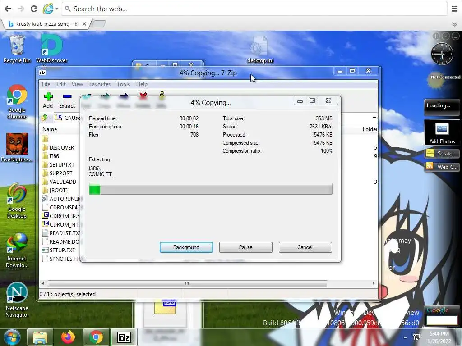The height and width of the screenshot is (346, 462).
Task: Open the Recycle Bin desktop icon
Action: pos(17,49)
